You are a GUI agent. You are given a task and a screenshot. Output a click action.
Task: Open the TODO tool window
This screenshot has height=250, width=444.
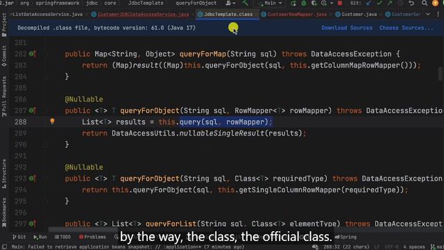coord(62,237)
